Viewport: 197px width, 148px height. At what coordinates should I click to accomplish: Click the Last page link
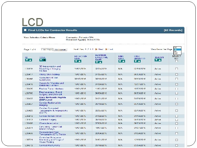[x=111, y=49]
